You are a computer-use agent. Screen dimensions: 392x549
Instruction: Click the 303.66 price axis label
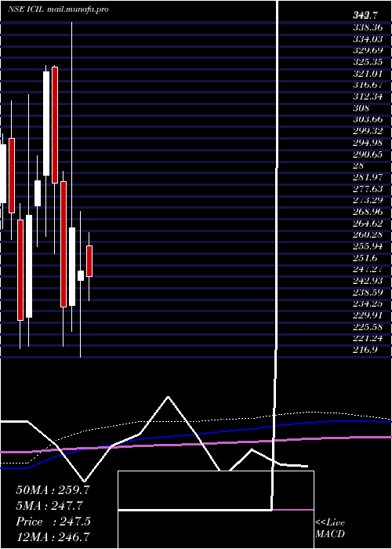[x=368, y=120]
